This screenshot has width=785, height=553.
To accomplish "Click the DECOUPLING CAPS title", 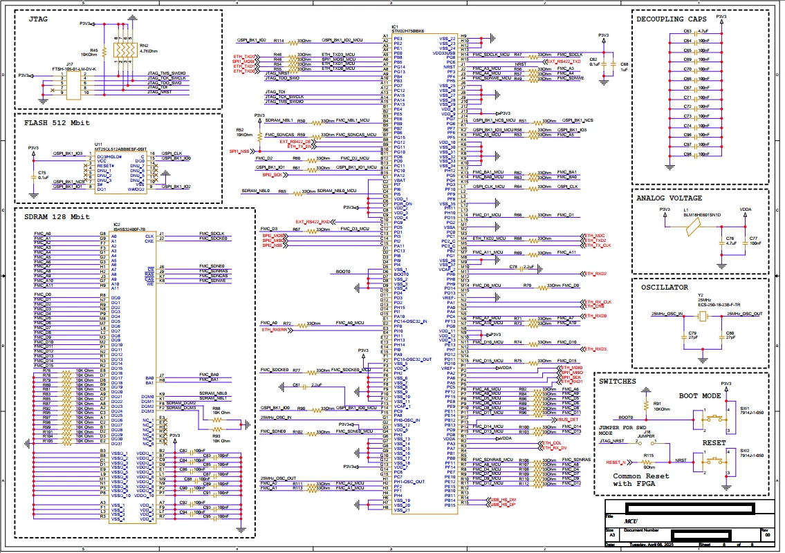I will (x=672, y=19).
